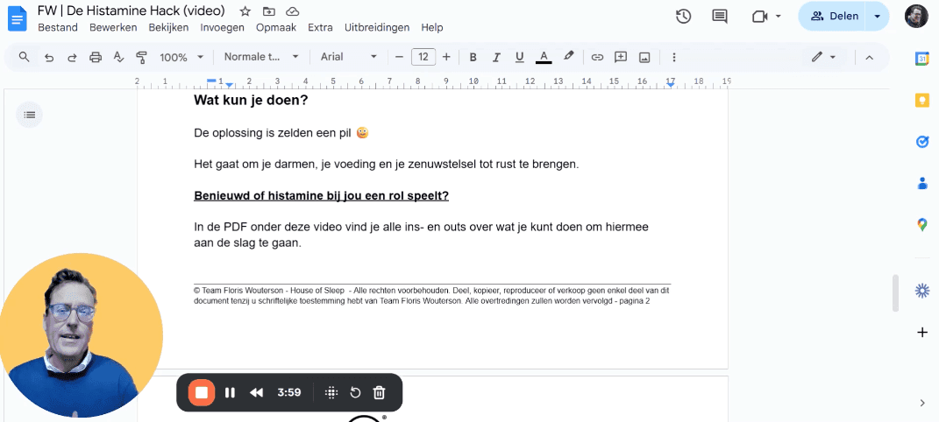This screenshot has width=939, height=422.
Task: Open the comments history icon
Action: 720,17
